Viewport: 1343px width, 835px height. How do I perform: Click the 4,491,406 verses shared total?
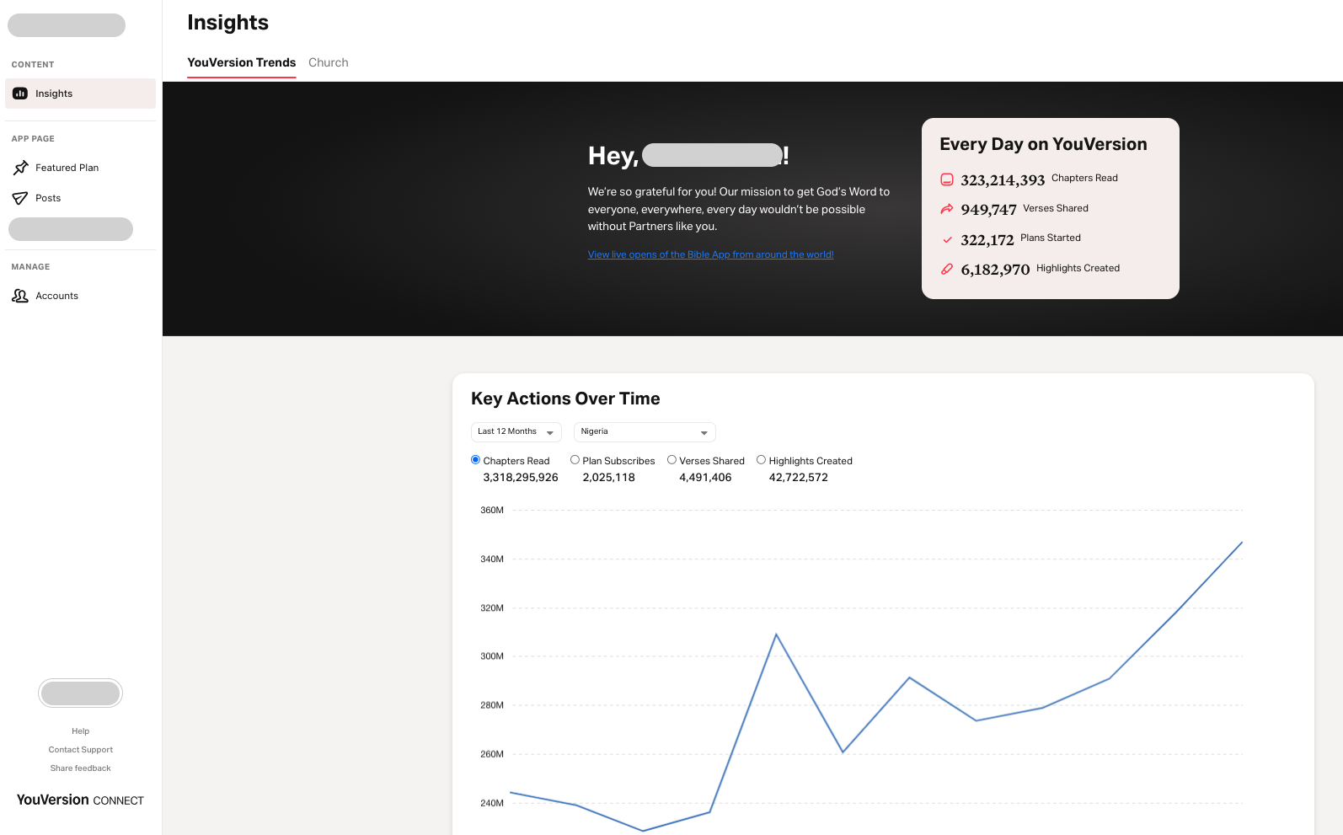pos(705,478)
